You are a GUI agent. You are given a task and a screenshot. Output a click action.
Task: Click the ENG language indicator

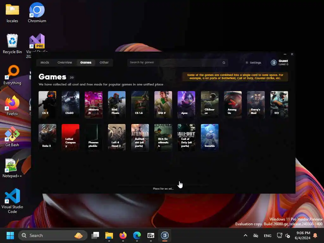[268, 235]
